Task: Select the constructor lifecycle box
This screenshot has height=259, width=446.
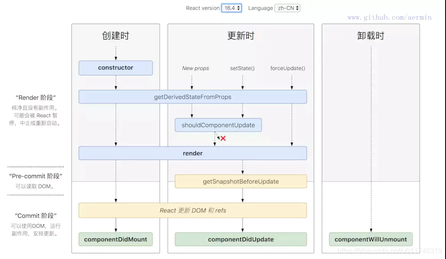Action: pos(115,68)
